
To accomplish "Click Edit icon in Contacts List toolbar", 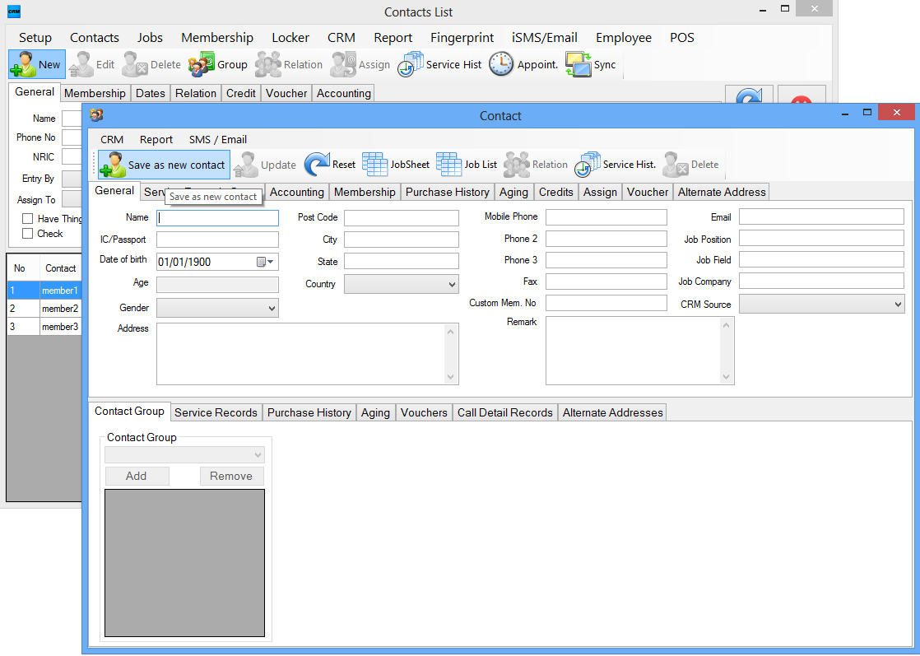I will click(81, 64).
